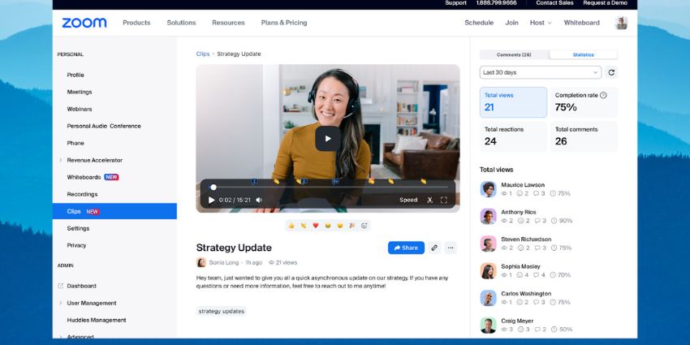This screenshot has height=345, width=690.
Task: Open Recordings in the left sidebar
Action: pyautogui.click(x=82, y=194)
